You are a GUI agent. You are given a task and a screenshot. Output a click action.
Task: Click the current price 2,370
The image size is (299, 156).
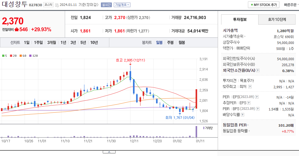13,21
